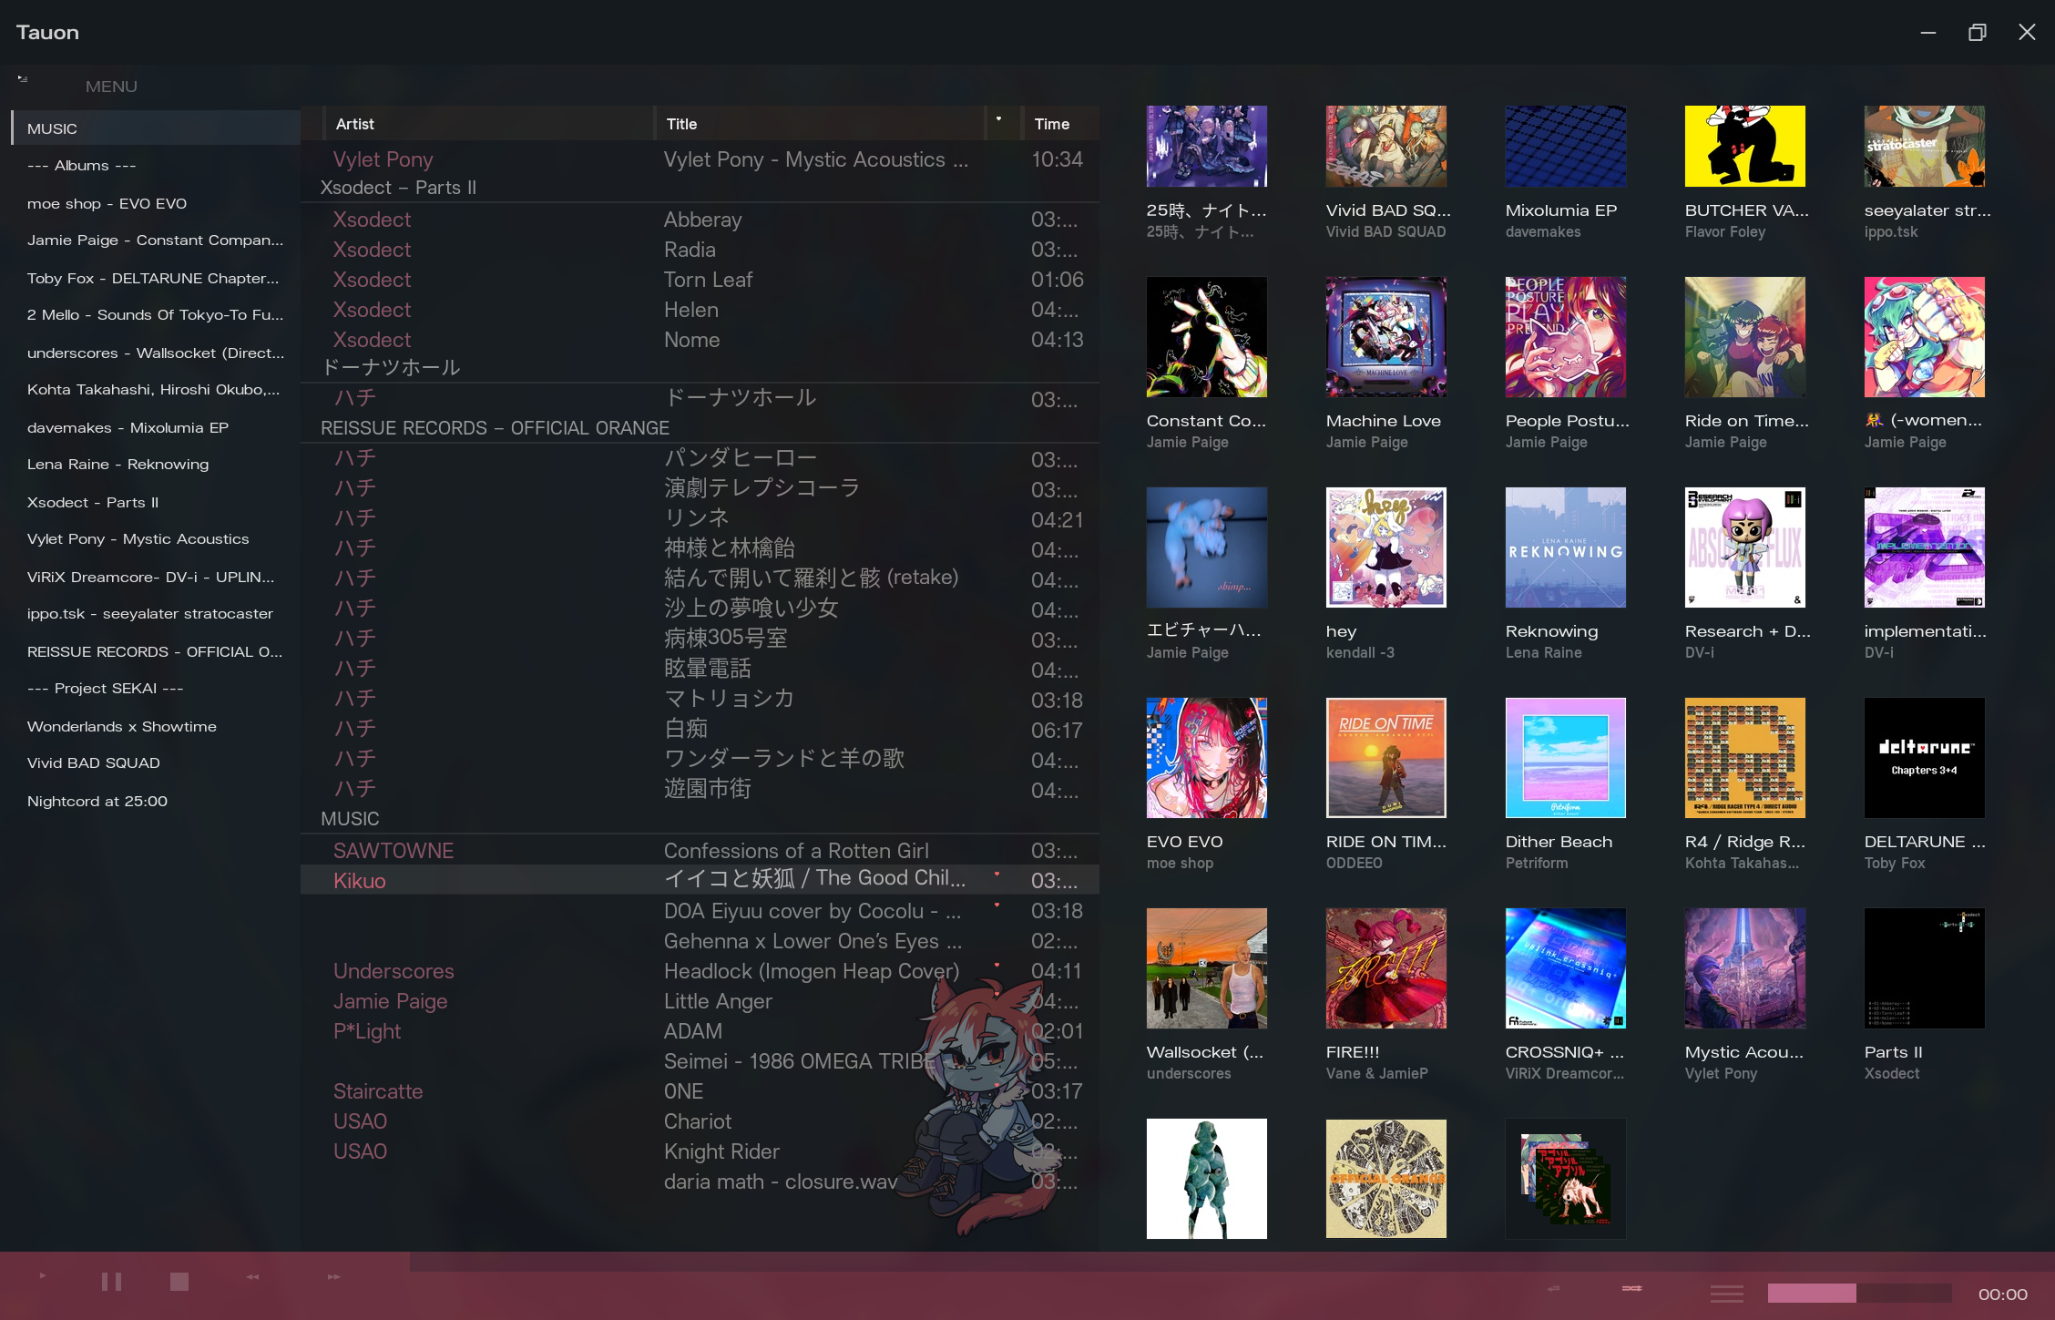Open the three-line playback menu icon
This screenshot has height=1320, width=2055.
click(x=1726, y=1294)
